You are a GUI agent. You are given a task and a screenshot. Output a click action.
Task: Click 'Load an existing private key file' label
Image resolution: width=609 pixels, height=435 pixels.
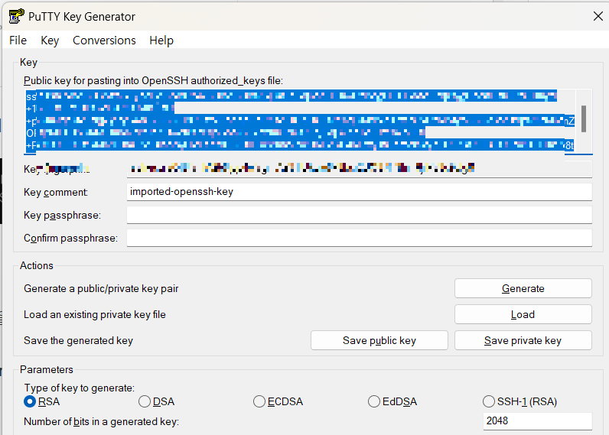tap(95, 315)
